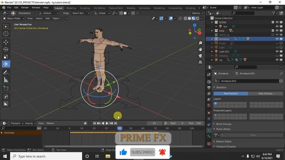This screenshot has height=160, width=285.
Task: Activate the Cursor tool
Action: pyautogui.click(x=6, y=34)
